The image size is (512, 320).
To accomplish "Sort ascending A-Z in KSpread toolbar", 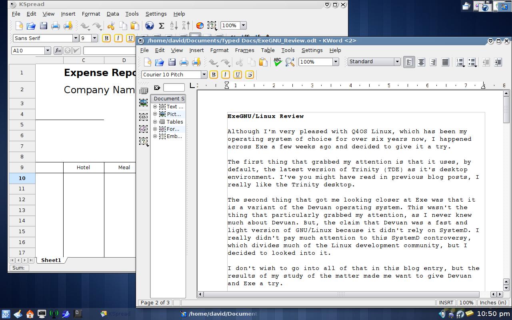I will tap(174, 26).
